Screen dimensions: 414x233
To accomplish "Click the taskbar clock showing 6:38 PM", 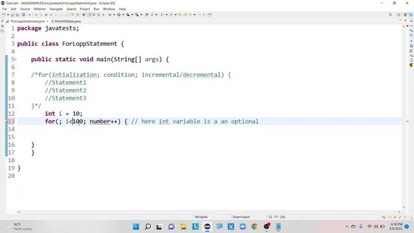I will (x=396, y=227).
